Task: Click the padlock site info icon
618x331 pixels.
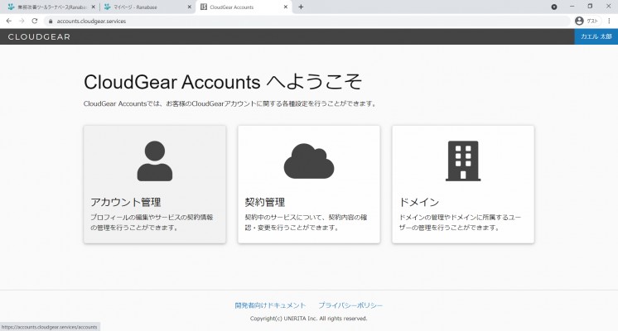Action: pyautogui.click(x=51, y=22)
